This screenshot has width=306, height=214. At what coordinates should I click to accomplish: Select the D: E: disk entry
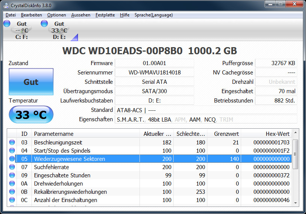point(59,30)
